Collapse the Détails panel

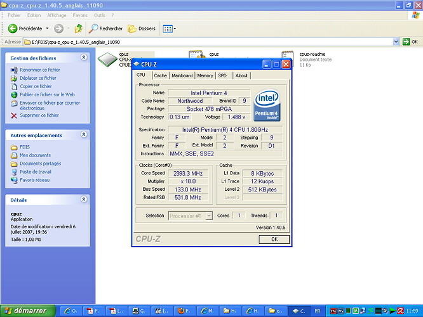point(83,200)
